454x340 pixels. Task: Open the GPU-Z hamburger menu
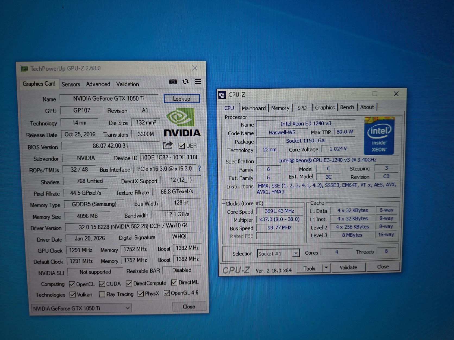[198, 82]
